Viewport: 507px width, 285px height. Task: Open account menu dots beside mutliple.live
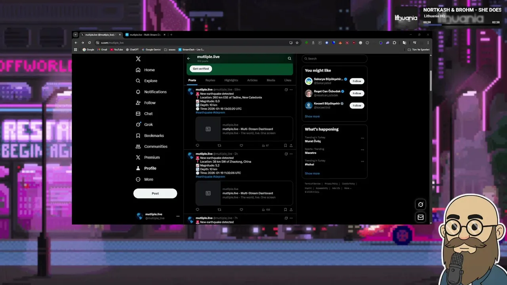[x=178, y=216]
